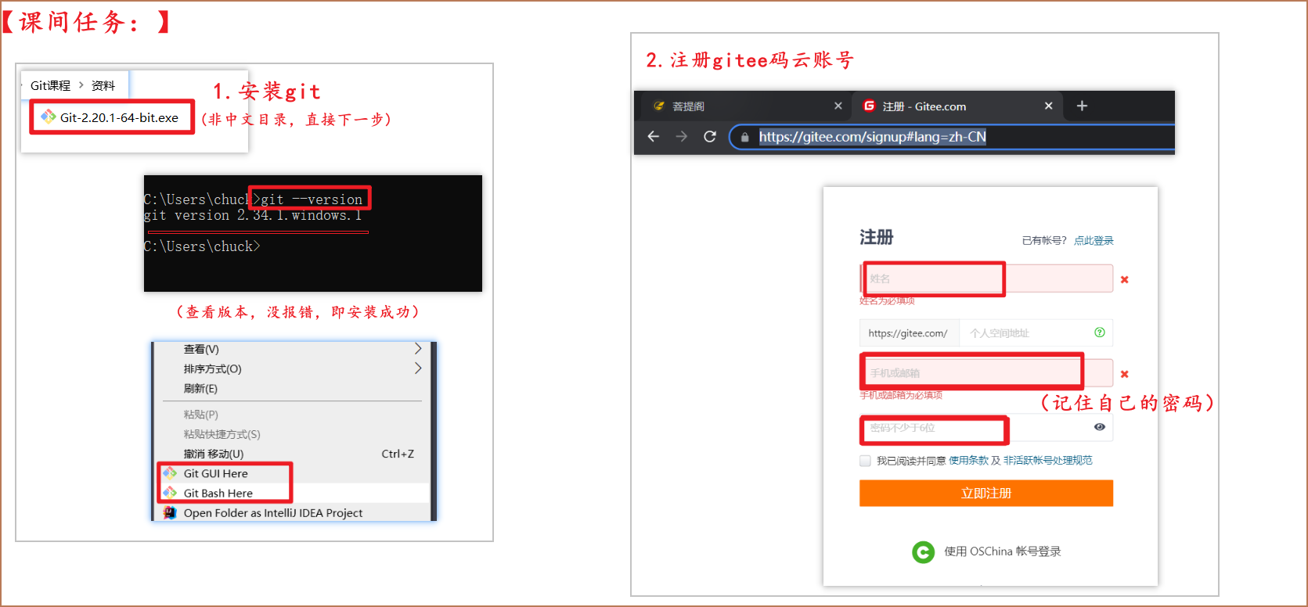Click the 菩提阁 tab favicon
This screenshot has height=607, width=1308.
click(x=659, y=106)
